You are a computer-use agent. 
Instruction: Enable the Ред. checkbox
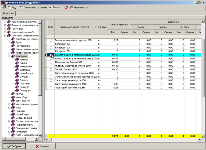coord(9,7)
